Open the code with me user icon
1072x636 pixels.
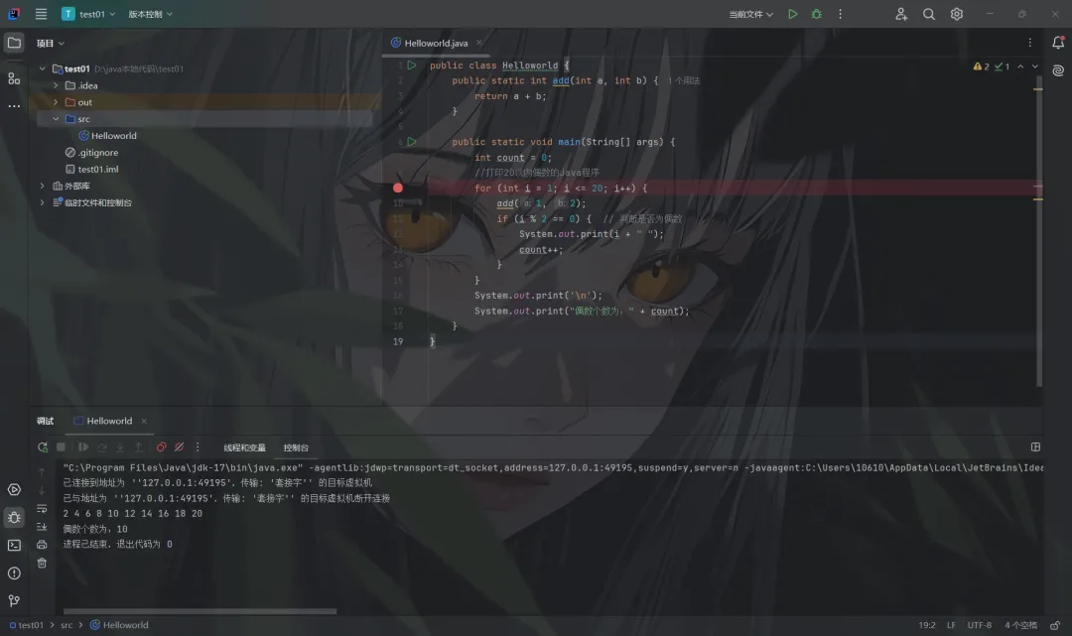[901, 14]
